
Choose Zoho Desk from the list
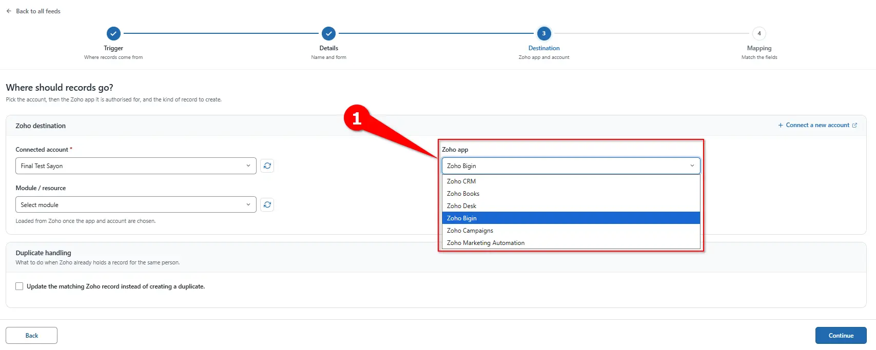pyautogui.click(x=571, y=206)
